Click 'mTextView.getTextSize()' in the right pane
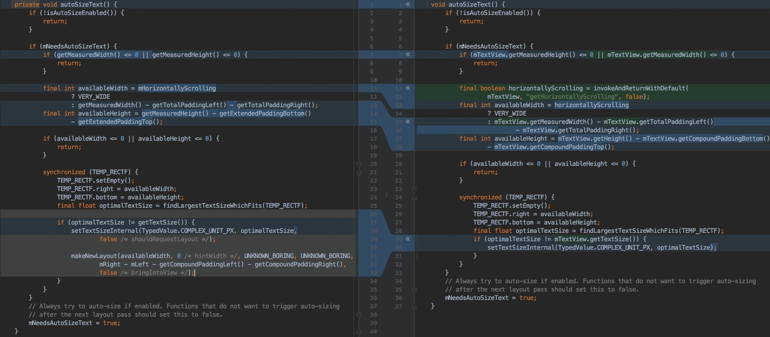 point(595,239)
